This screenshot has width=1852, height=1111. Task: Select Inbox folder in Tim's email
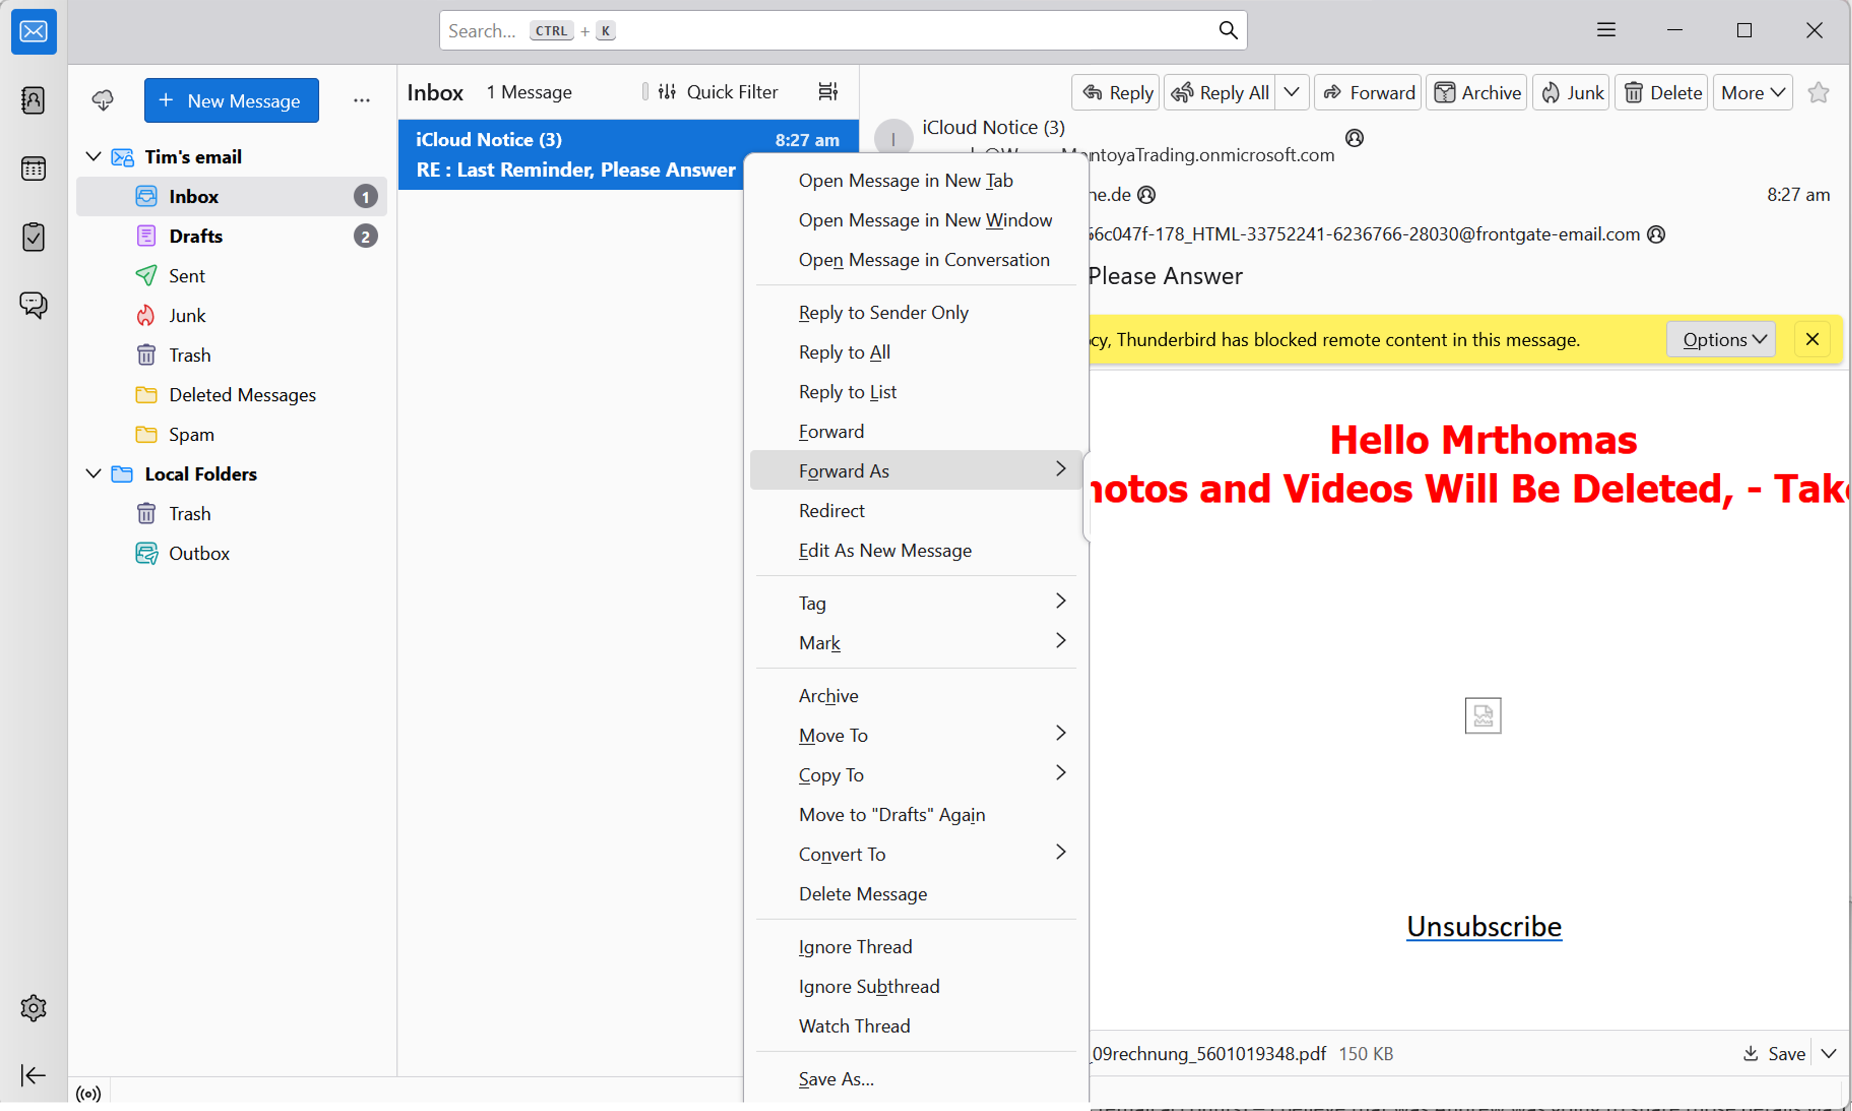point(232,196)
